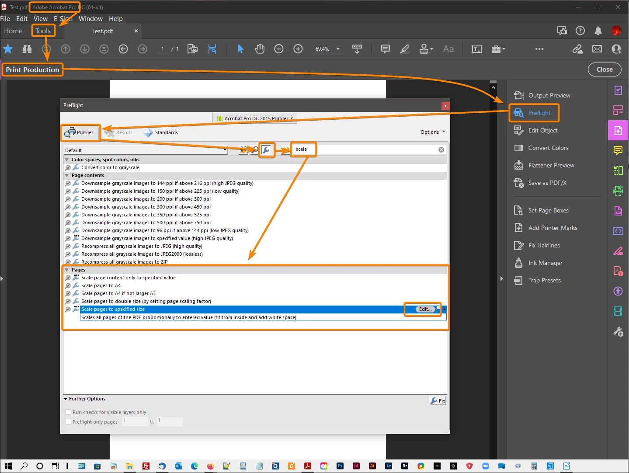This screenshot has height=473, width=629.
Task: Click the share link icon
Action: point(578,49)
